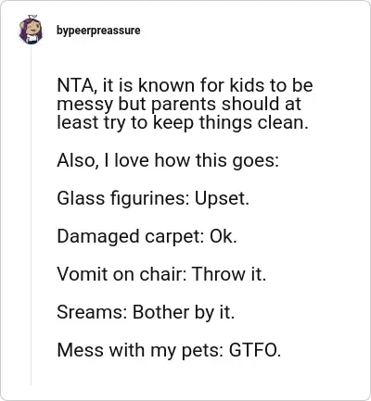Select the line 'Also, I love how this goes:'
The width and height of the screenshot is (371, 401).
pyautogui.click(x=168, y=160)
